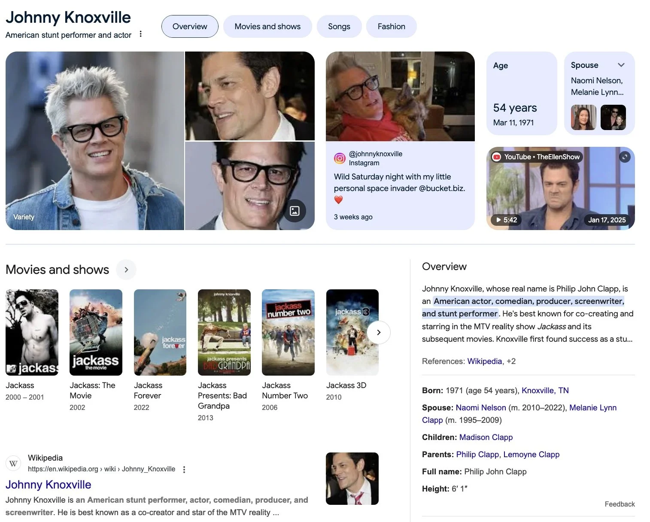The image size is (650, 522).
Task: Open the large Variety photo
Action: 94,141
